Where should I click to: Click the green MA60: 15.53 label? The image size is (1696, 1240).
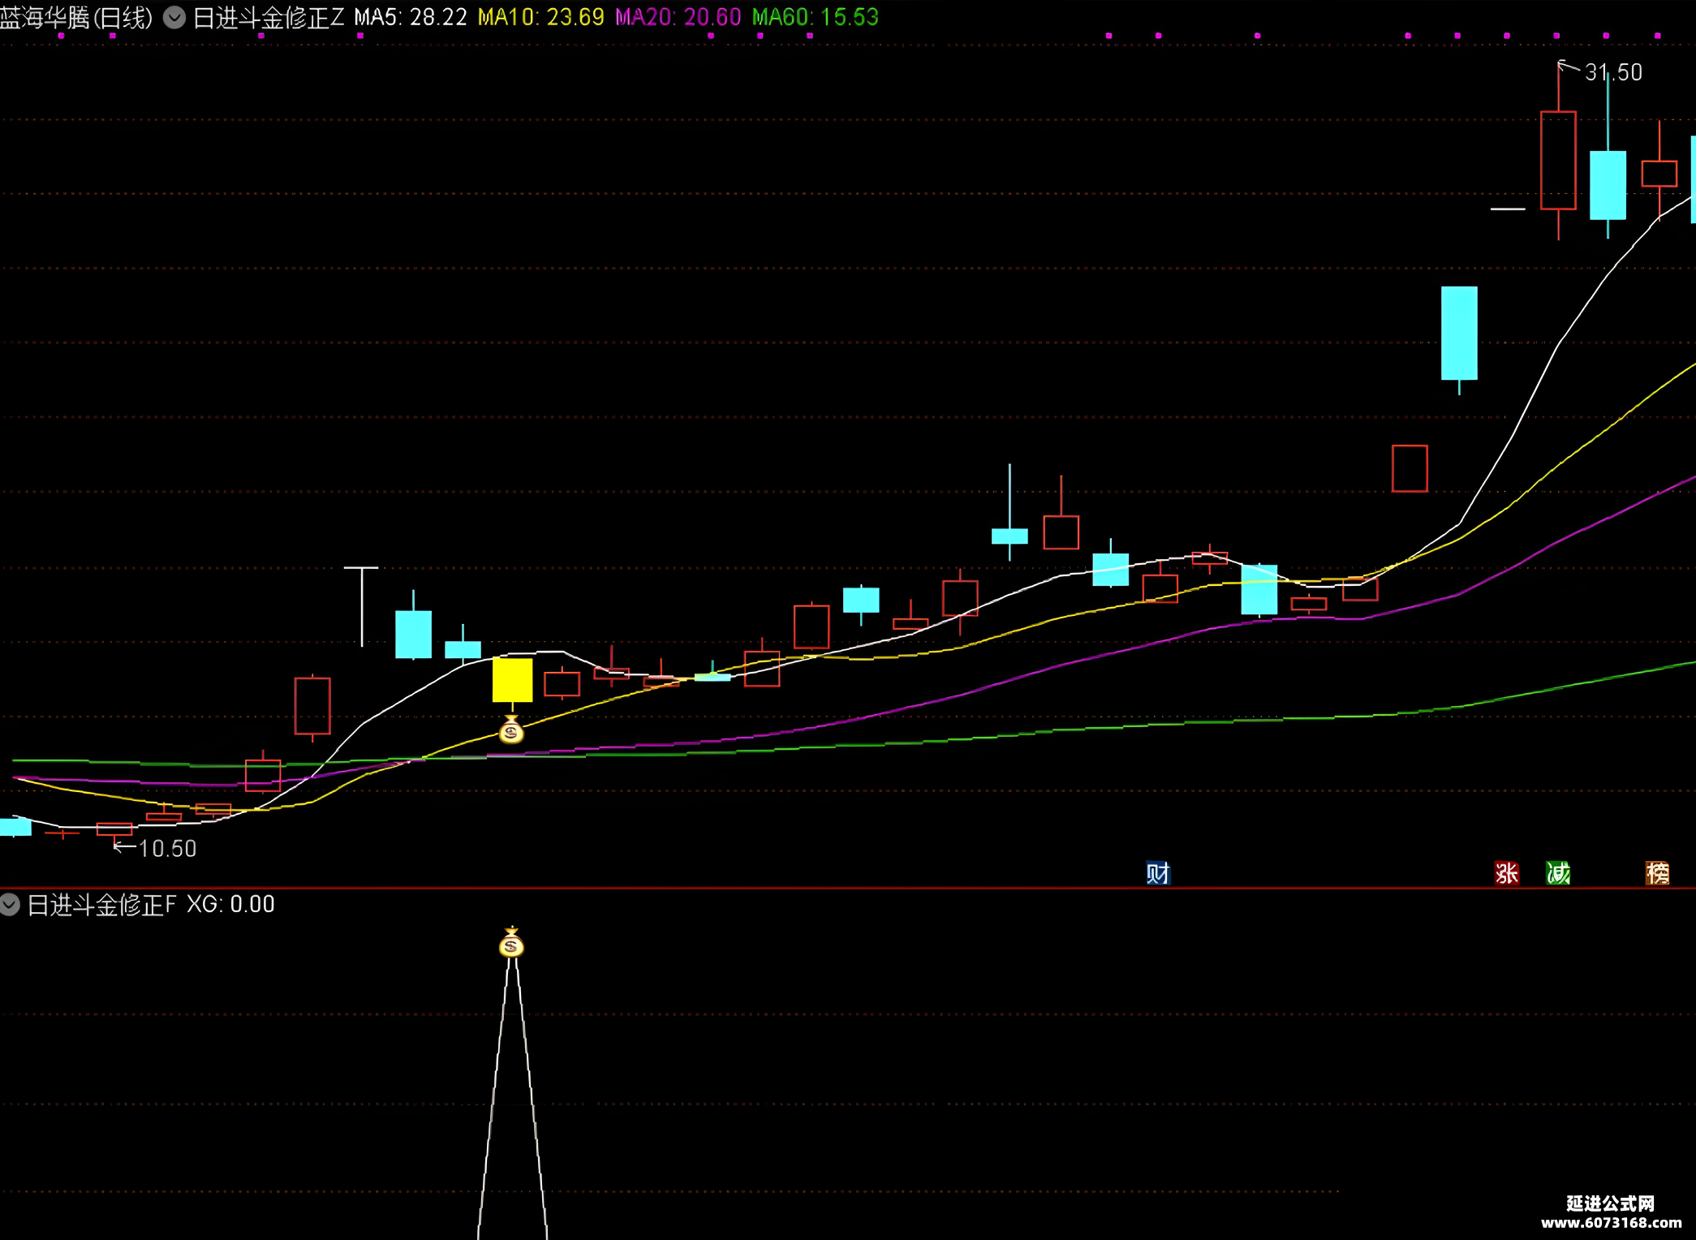coord(816,17)
